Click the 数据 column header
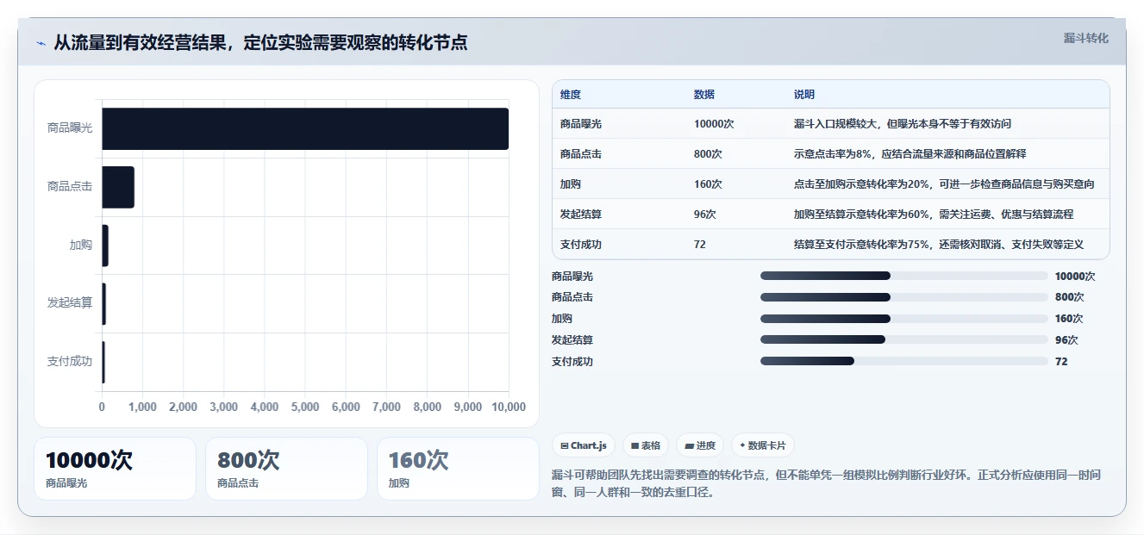1144x535 pixels. coord(704,95)
